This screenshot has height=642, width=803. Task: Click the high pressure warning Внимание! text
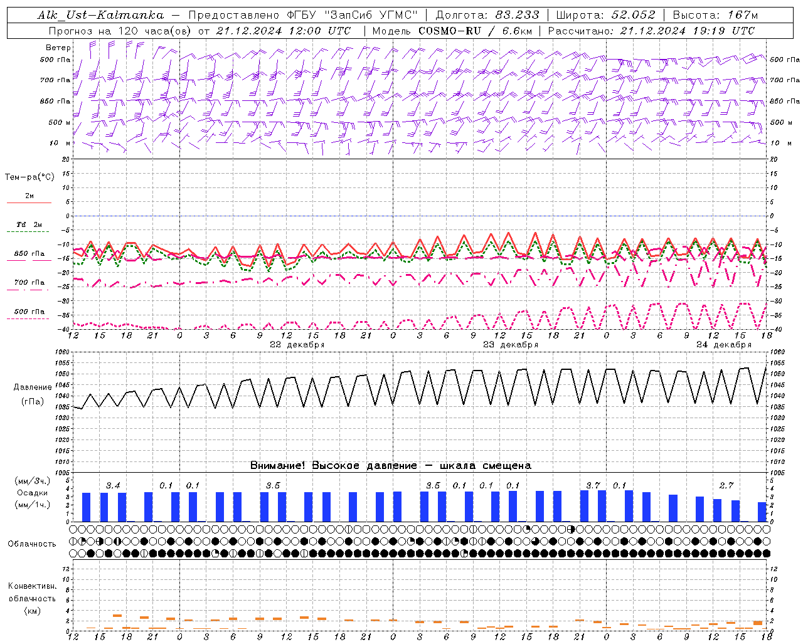click(391, 466)
